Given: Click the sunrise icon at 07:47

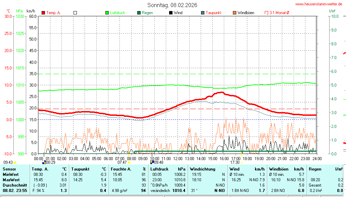Looking at the screenshot, I should [x=129, y=162].
